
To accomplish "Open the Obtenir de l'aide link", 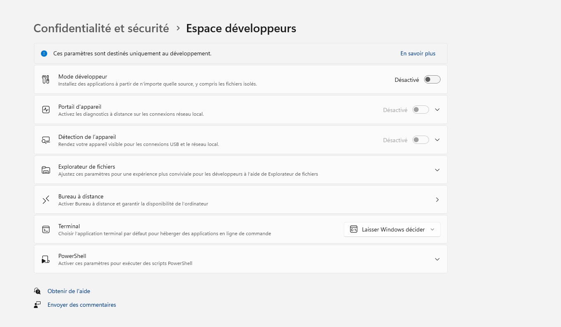I will [69, 291].
